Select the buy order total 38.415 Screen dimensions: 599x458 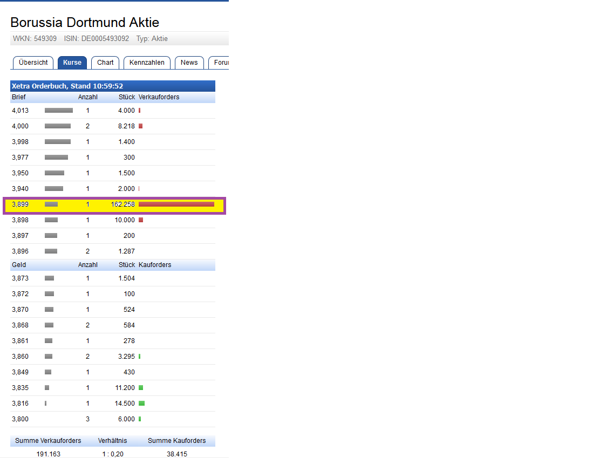177,454
